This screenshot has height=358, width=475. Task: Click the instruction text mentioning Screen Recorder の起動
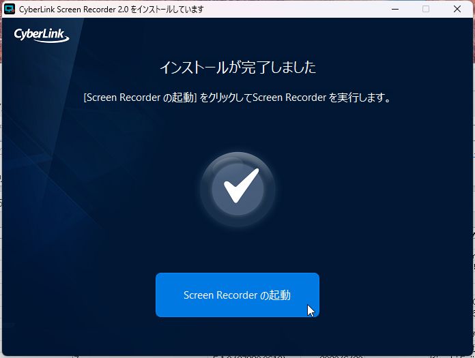click(237, 98)
